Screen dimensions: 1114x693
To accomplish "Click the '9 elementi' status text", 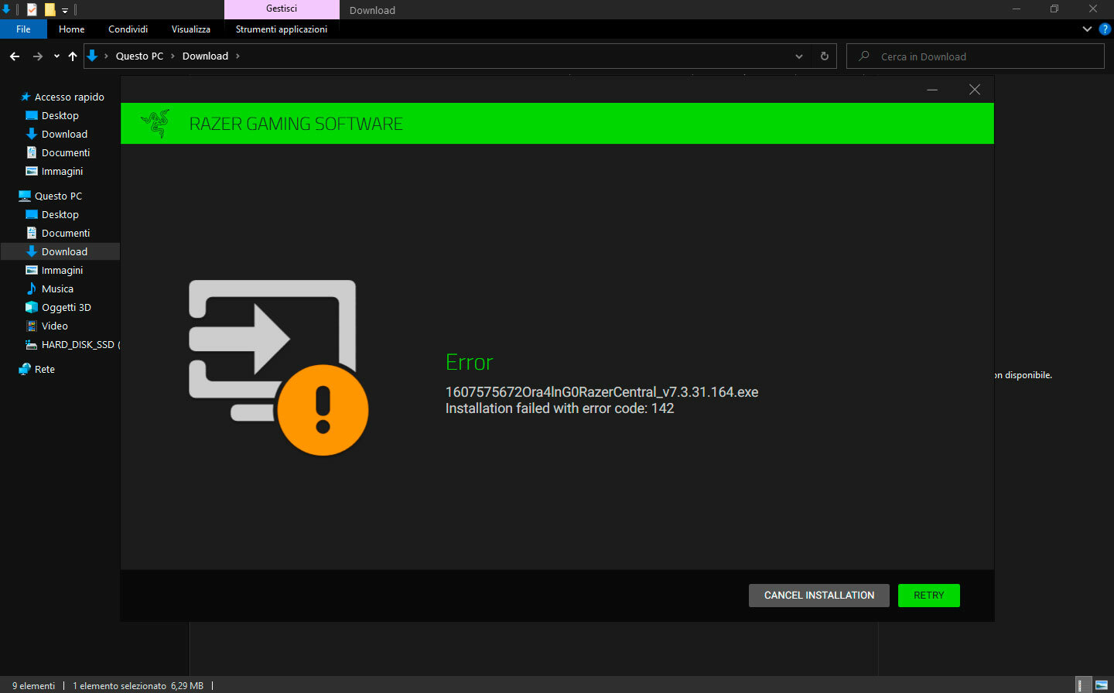I will (34, 686).
